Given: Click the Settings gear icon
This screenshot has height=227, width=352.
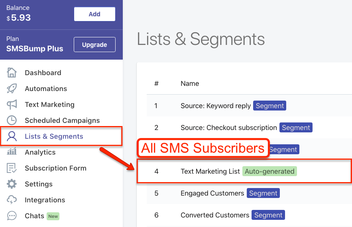Looking at the screenshot, I should [12, 184].
